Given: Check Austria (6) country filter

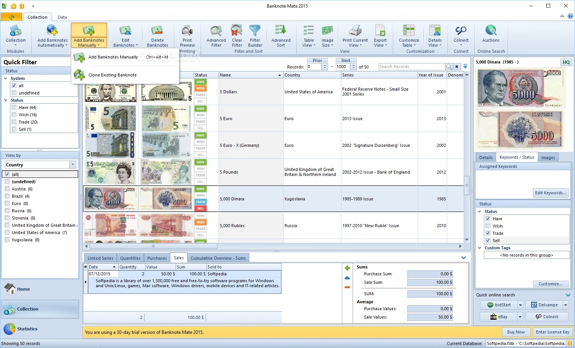Looking at the screenshot, I should pos(7,189).
